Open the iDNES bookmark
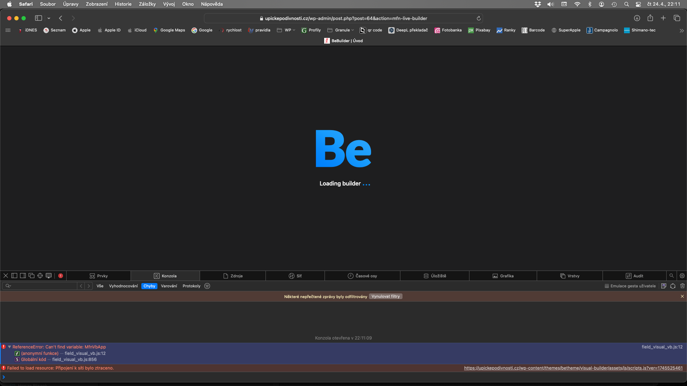The width and height of the screenshot is (687, 386). point(28,30)
